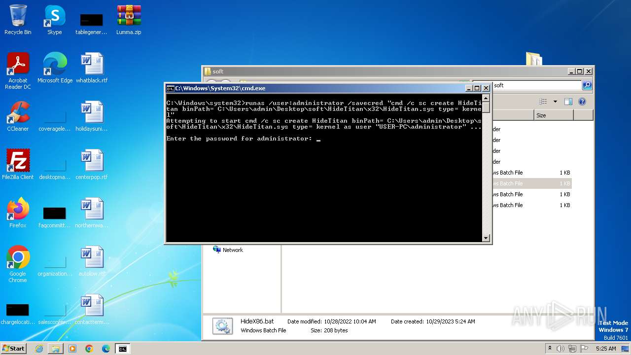Click the 5:25 AM clock

605,349
